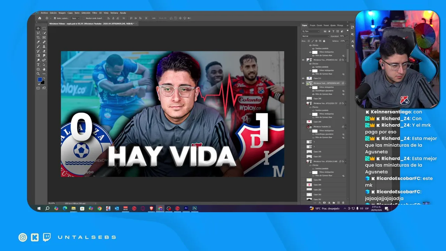Select the Move tool in toolbox
The image size is (446, 251).
(38, 29)
